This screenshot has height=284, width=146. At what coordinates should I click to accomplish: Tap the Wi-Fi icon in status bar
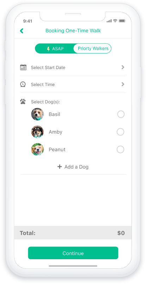pyautogui.click(x=115, y=21)
